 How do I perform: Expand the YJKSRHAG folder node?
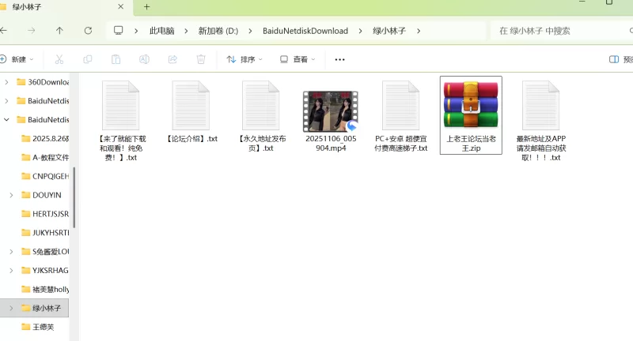pyautogui.click(x=11, y=270)
